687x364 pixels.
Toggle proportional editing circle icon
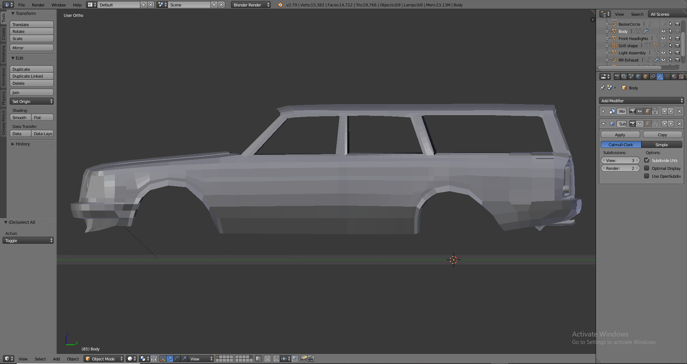coord(267,359)
